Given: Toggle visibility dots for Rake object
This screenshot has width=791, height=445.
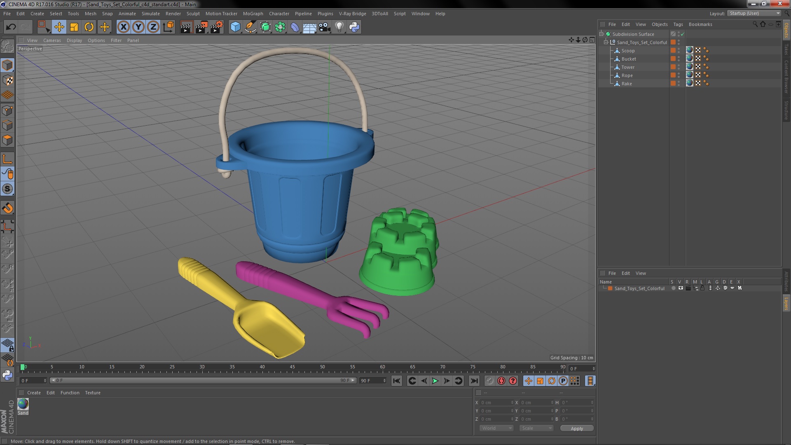Looking at the screenshot, I should 679,84.
